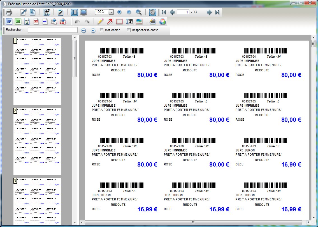Zoom in with the blue plus button
This screenshot has width=318, height=227.
click(119, 12)
